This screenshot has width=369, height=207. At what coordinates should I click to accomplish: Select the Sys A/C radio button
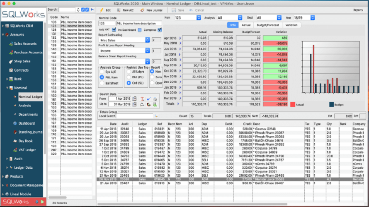coord(102,72)
